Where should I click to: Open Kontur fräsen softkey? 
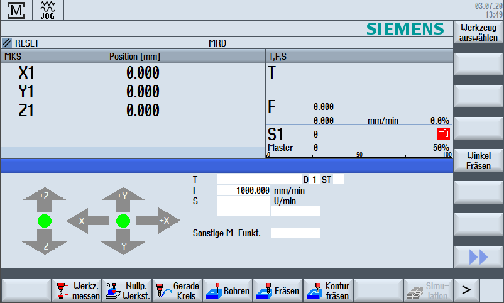click(328, 291)
